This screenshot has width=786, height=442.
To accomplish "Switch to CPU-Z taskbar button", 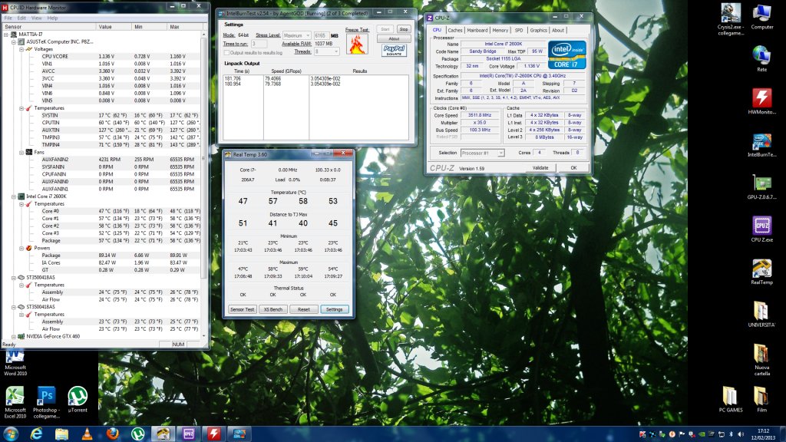I will coord(189,434).
